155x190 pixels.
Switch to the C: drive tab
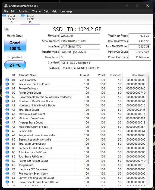(x=11, y=19)
